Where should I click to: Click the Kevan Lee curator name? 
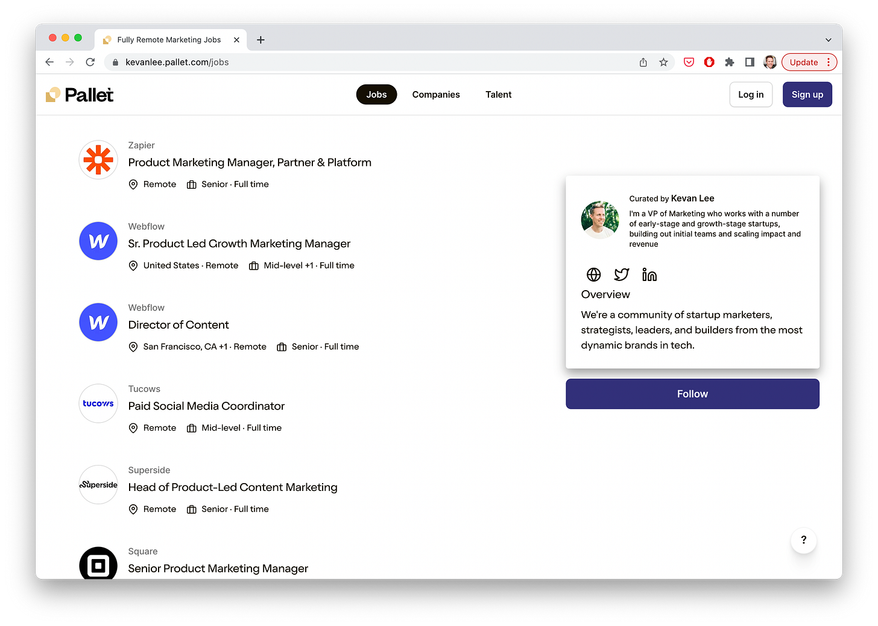click(x=692, y=198)
